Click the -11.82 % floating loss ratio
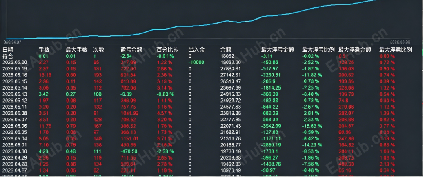 [312, 75]
